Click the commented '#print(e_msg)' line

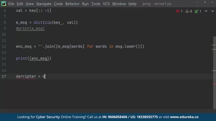click(30, 29)
